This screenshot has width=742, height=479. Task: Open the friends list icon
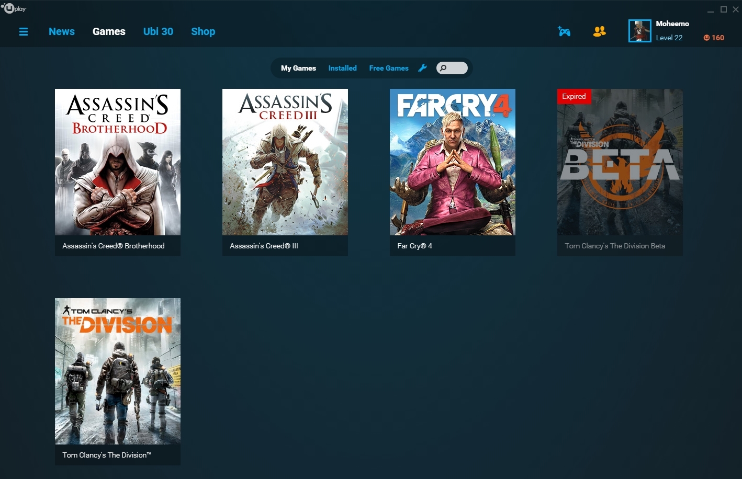[x=600, y=31]
